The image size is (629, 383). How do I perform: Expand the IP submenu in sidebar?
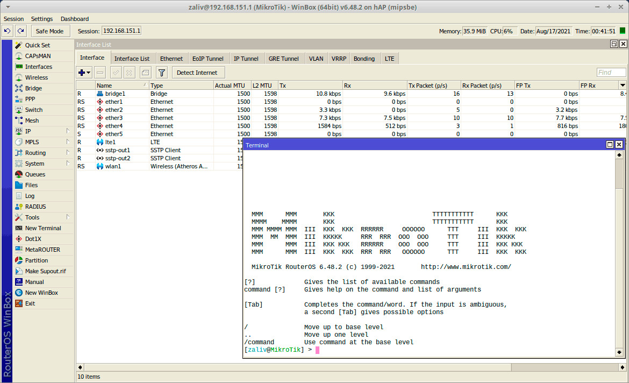(68, 131)
